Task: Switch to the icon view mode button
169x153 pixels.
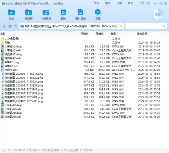Action: [10, 26]
